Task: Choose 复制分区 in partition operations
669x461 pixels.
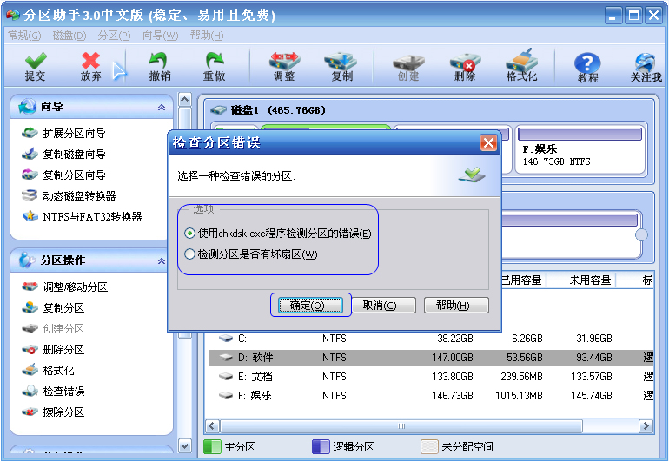Action: click(53, 308)
